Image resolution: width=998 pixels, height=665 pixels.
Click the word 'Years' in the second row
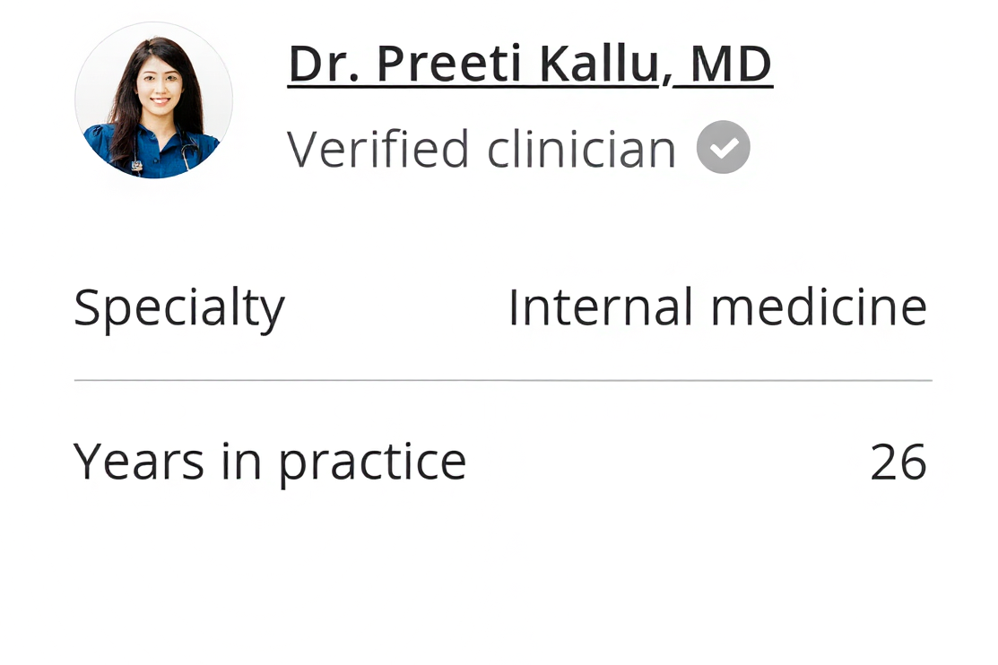tap(139, 462)
